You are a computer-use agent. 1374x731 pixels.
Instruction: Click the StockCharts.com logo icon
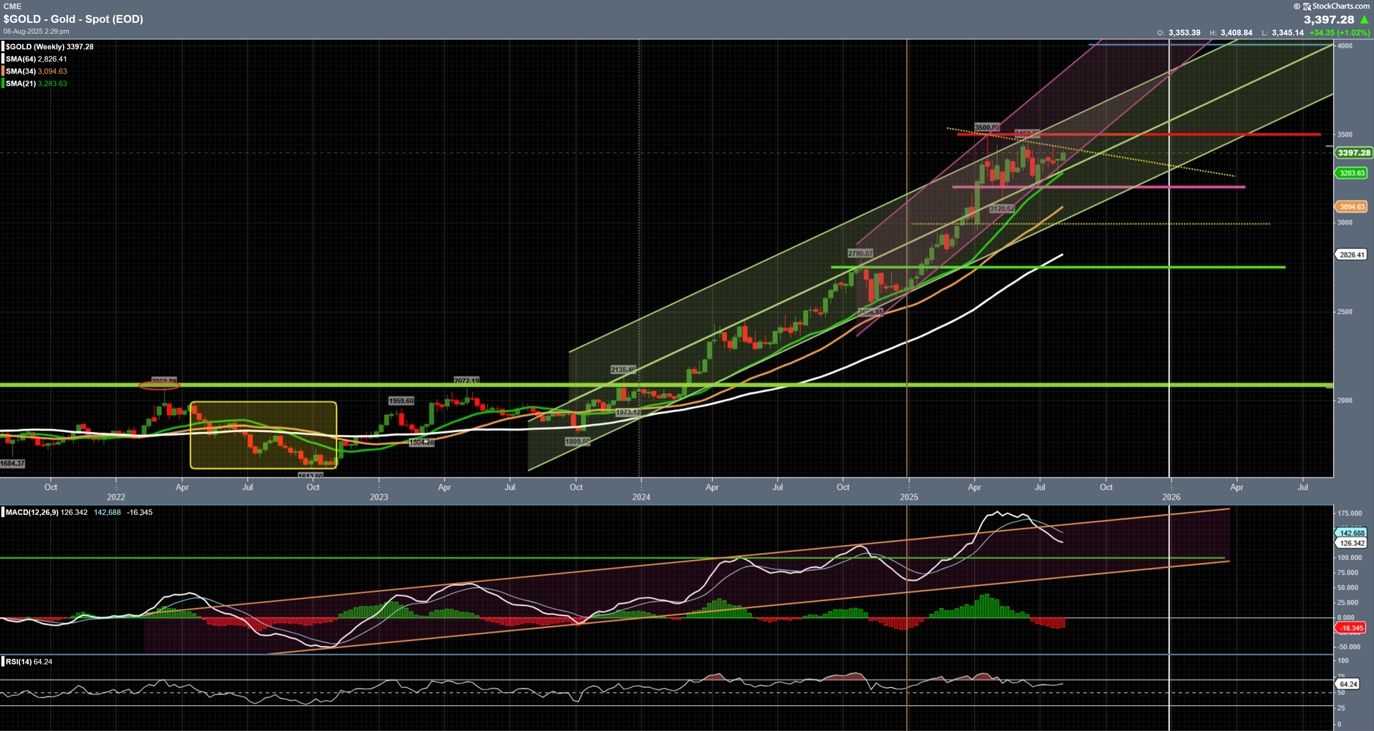click(1307, 6)
